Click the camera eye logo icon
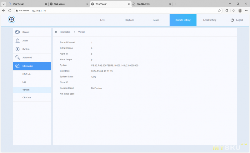The width and height of the screenshot is (250, 153). [x=12, y=20]
